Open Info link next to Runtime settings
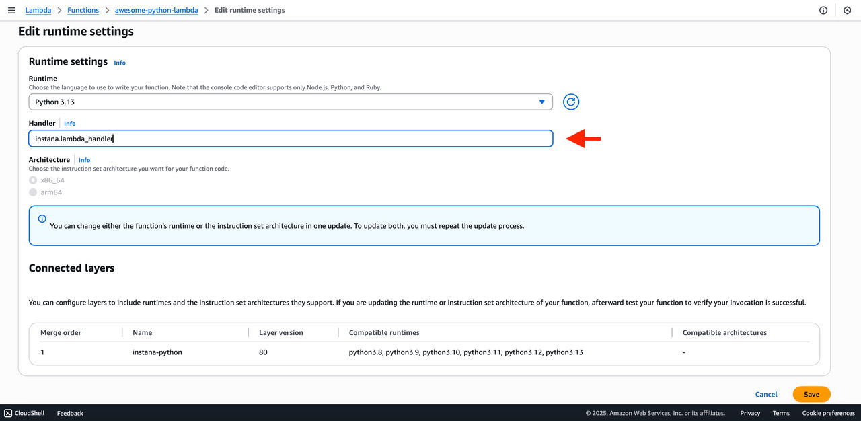The height and width of the screenshot is (421, 861). [120, 63]
